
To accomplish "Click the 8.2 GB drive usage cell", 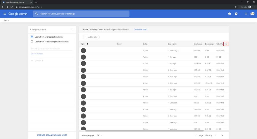I will tap(208, 63).
